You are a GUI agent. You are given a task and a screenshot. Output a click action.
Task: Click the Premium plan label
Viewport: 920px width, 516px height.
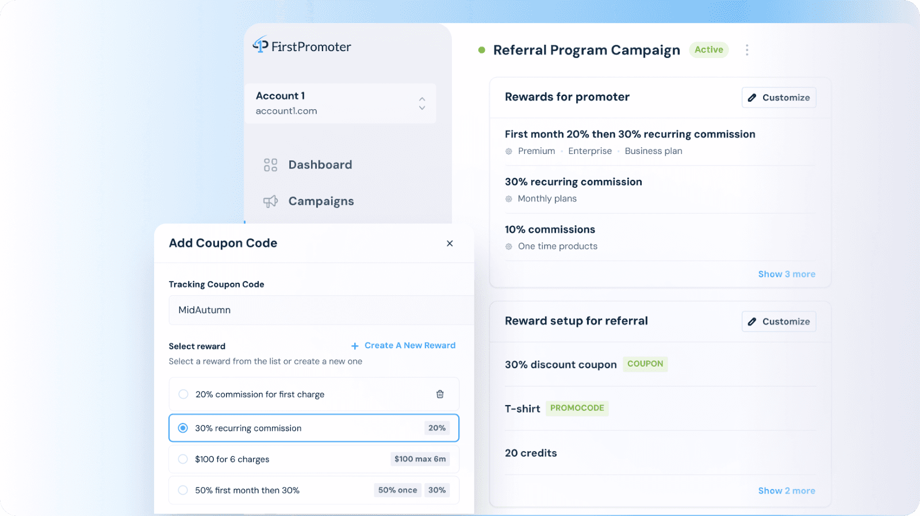click(x=536, y=151)
